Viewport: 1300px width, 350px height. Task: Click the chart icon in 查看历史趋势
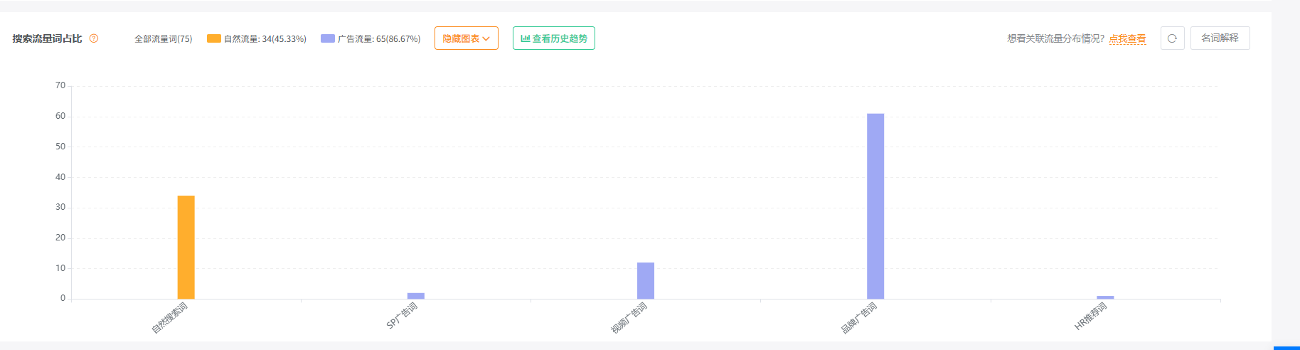coord(526,38)
